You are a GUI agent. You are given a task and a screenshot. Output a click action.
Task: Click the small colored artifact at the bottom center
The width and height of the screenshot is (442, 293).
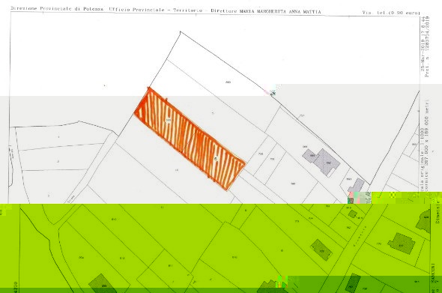[282, 282]
